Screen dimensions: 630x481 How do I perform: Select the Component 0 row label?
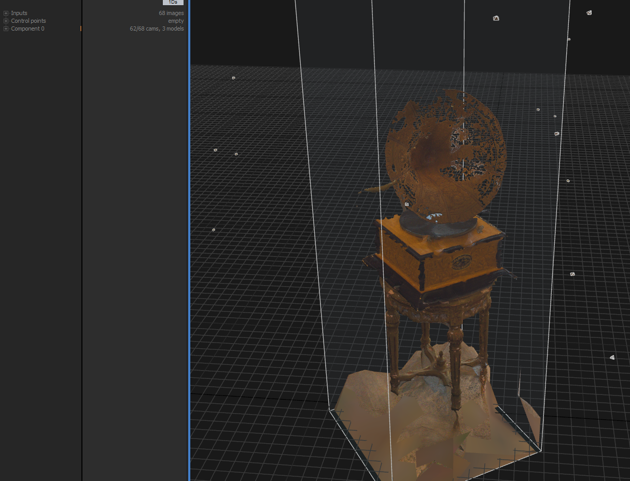(x=27, y=29)
